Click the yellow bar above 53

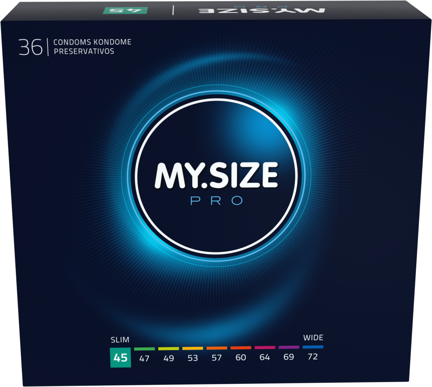tap(193, 348)
